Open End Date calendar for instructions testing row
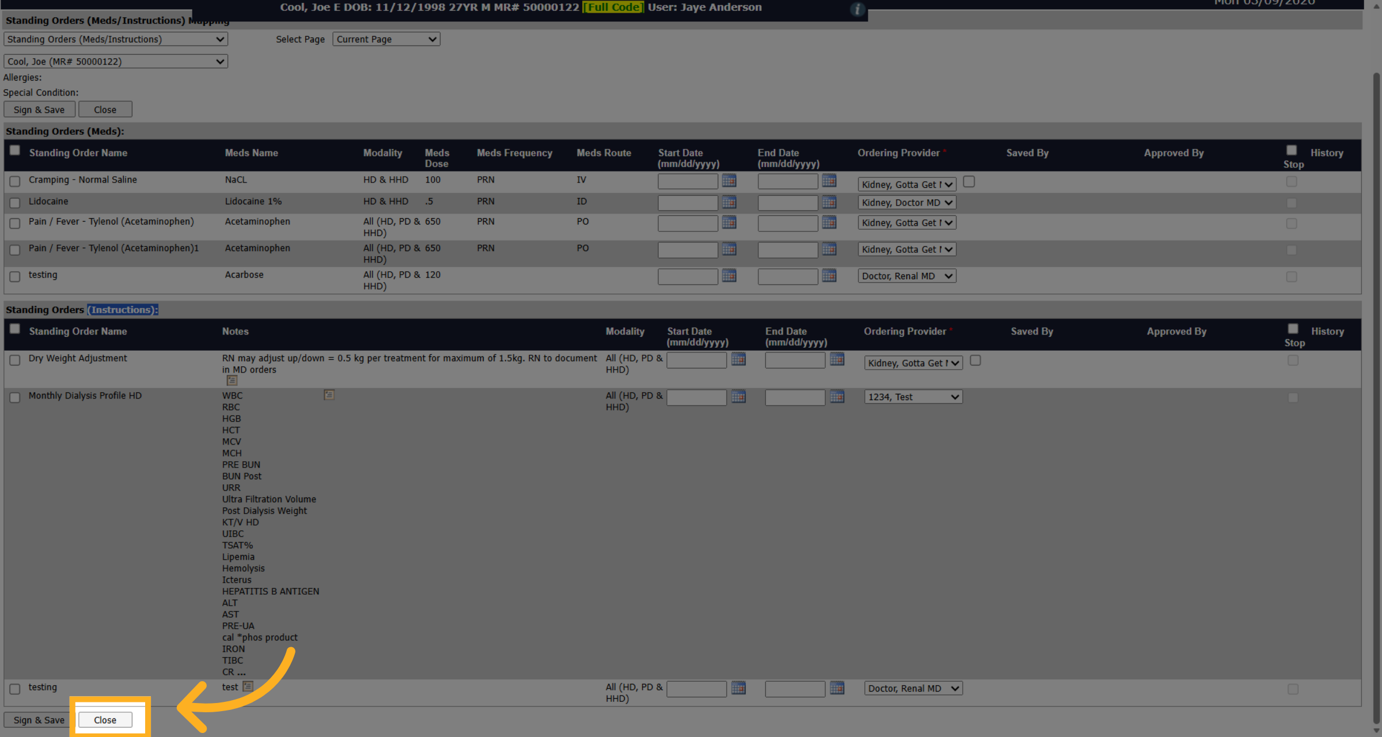 [x=837, y=688]
